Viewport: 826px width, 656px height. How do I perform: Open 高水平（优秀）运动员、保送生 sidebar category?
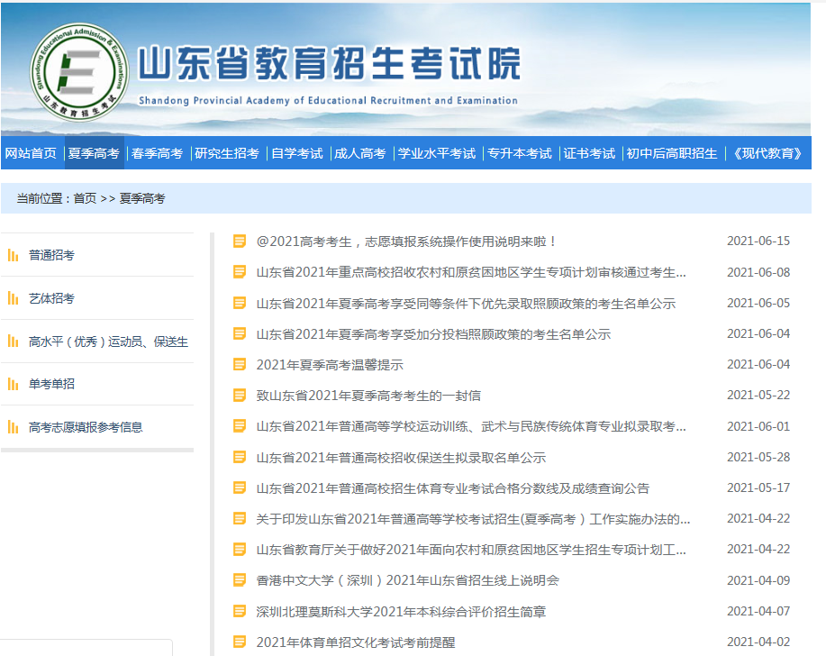point(108,342)
